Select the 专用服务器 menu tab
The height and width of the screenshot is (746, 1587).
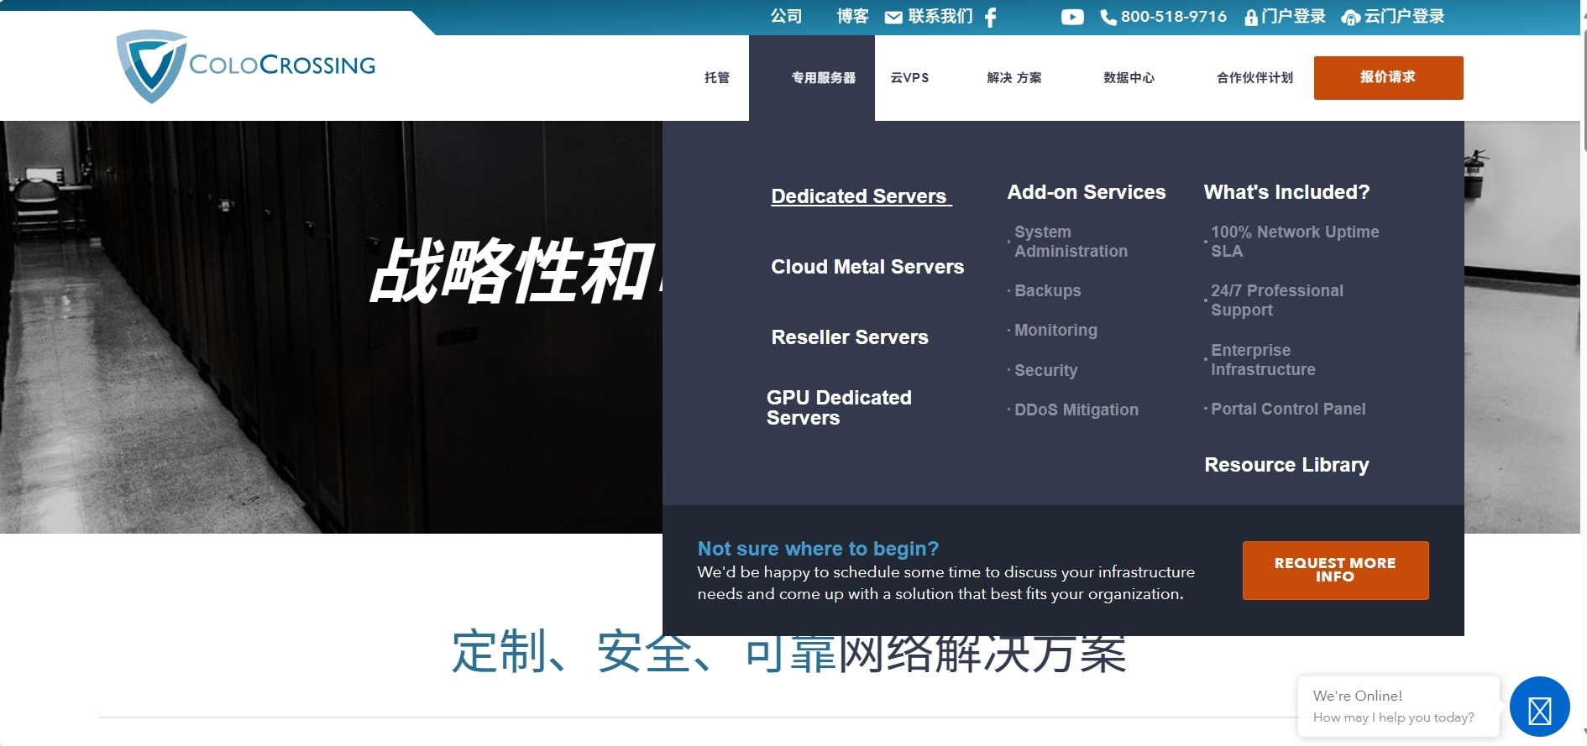pos(823,78)
